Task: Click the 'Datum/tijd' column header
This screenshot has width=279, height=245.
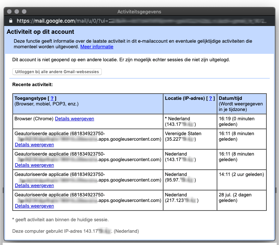Action: coord(229,98)
